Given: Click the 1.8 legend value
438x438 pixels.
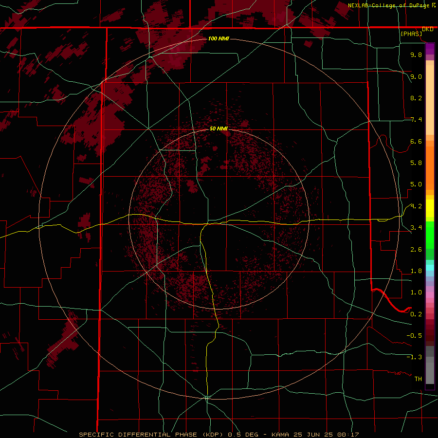Looking at the screenshot, I should 416,271.
